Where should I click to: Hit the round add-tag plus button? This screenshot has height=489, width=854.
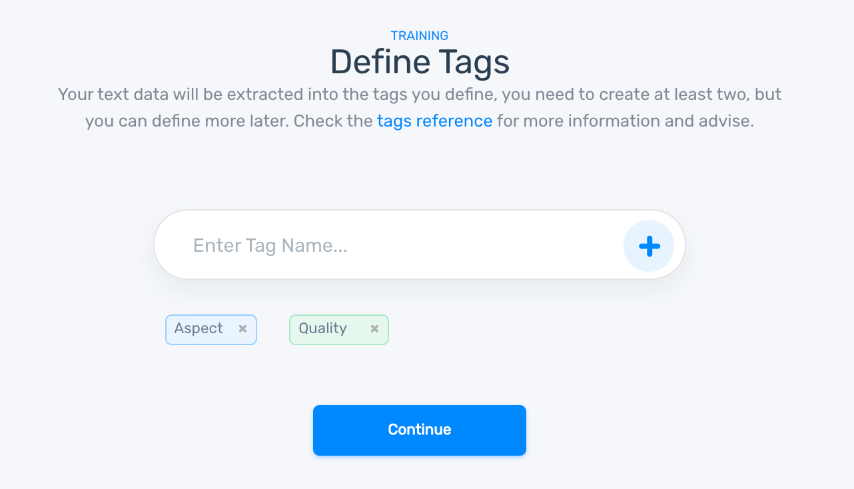click(x=649, y=246)
